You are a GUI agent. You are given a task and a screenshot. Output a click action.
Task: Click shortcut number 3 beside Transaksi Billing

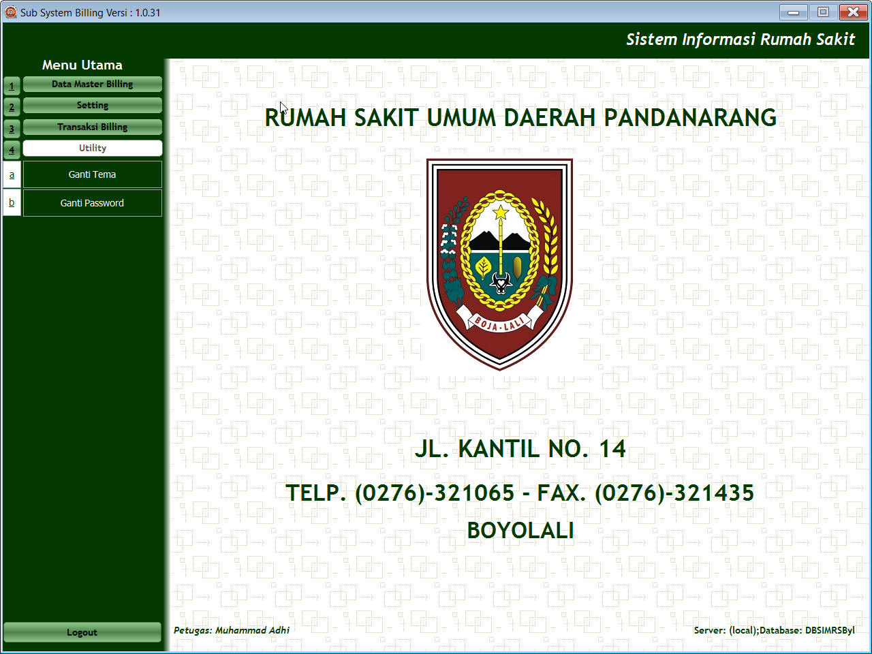point(12,128)
